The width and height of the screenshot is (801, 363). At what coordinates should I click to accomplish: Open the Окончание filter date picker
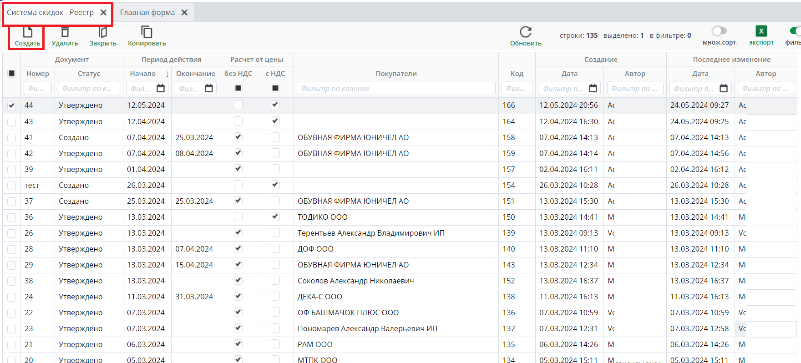pyautogui.click(x=209, y=88)
